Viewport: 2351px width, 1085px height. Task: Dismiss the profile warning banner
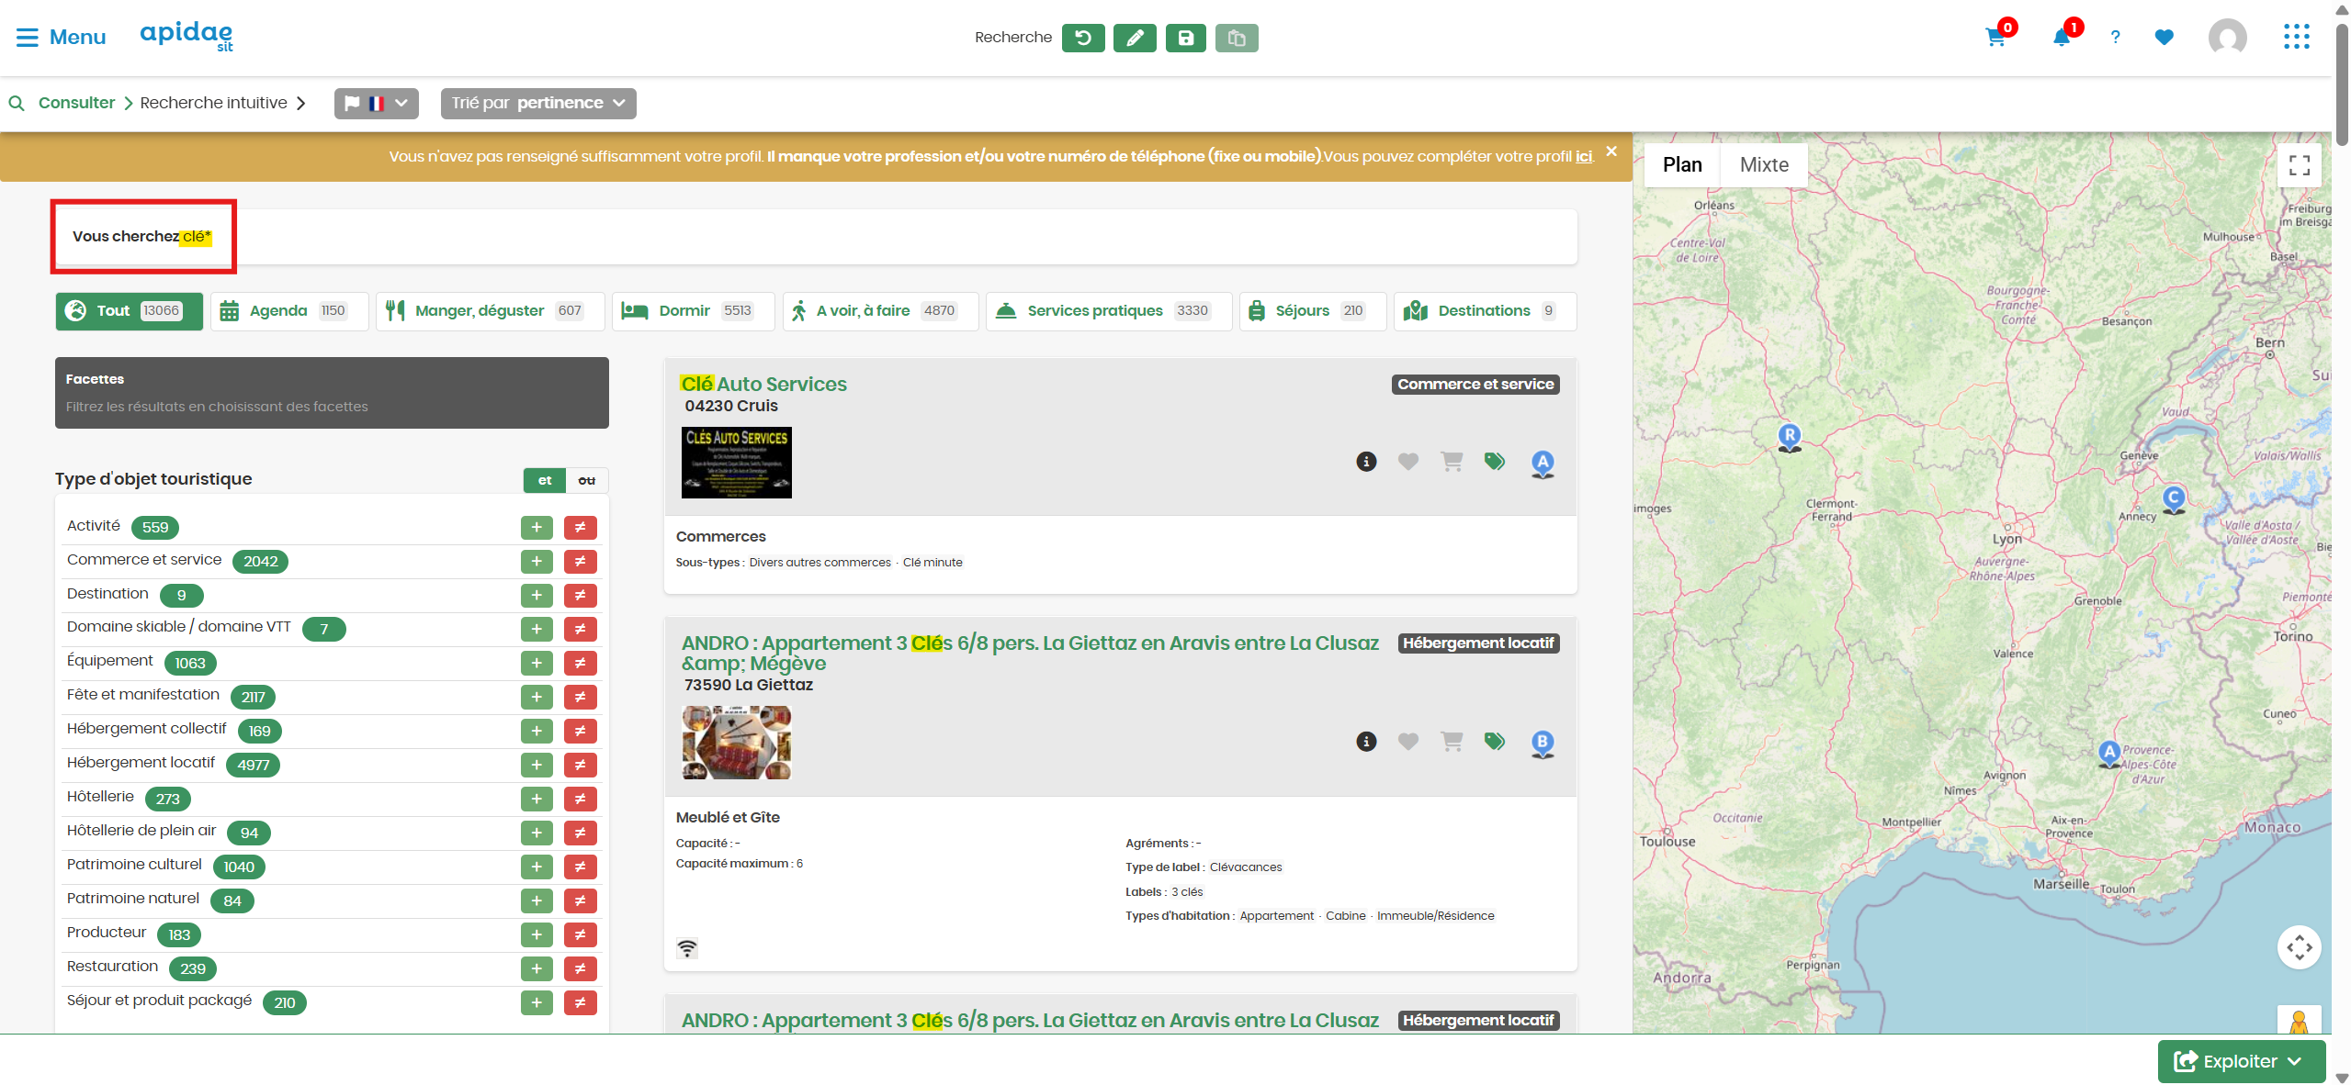[x=1611, y=151]
